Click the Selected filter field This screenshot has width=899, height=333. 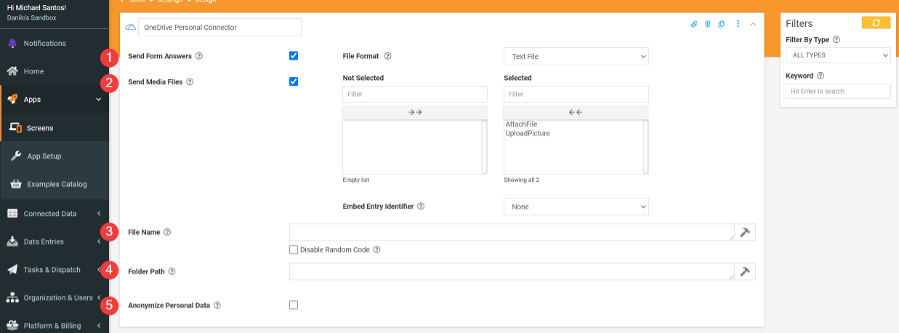pos(576,94)
